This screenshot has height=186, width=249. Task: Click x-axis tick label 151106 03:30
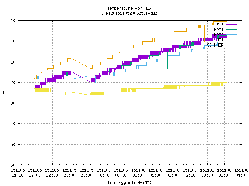(224, 173)
